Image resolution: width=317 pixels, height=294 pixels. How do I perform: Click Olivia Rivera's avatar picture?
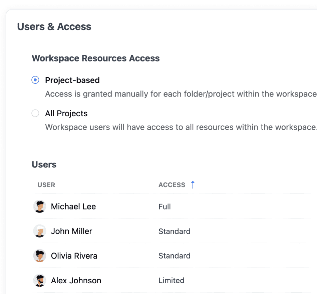pyautogui.click(x=40, y=256)
